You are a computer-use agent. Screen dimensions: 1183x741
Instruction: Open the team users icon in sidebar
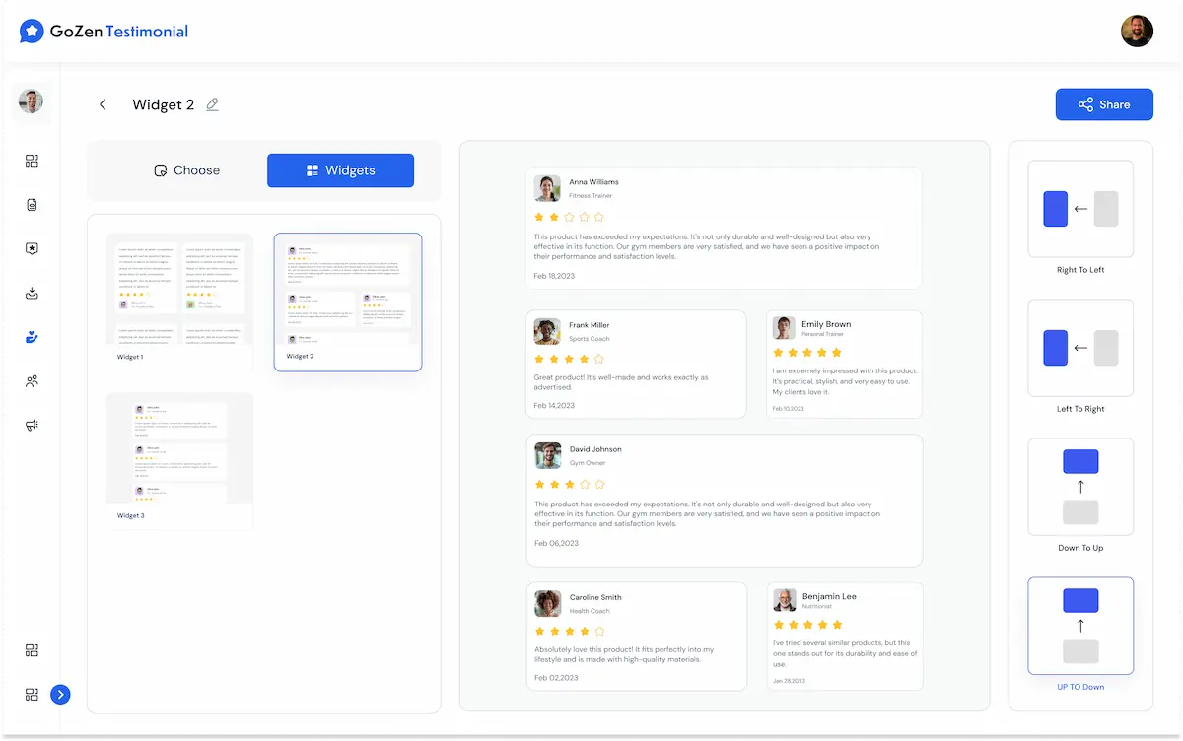[32, 381]
